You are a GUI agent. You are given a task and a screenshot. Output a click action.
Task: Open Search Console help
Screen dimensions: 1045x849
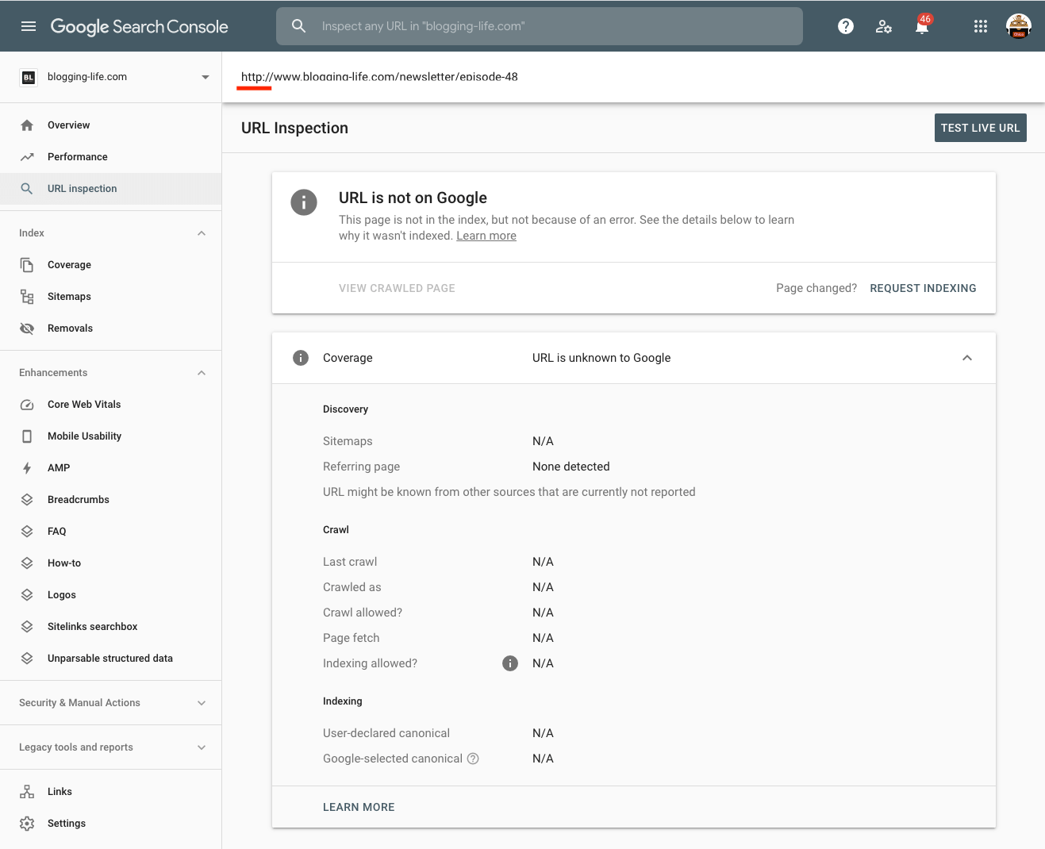click(845, 26)
